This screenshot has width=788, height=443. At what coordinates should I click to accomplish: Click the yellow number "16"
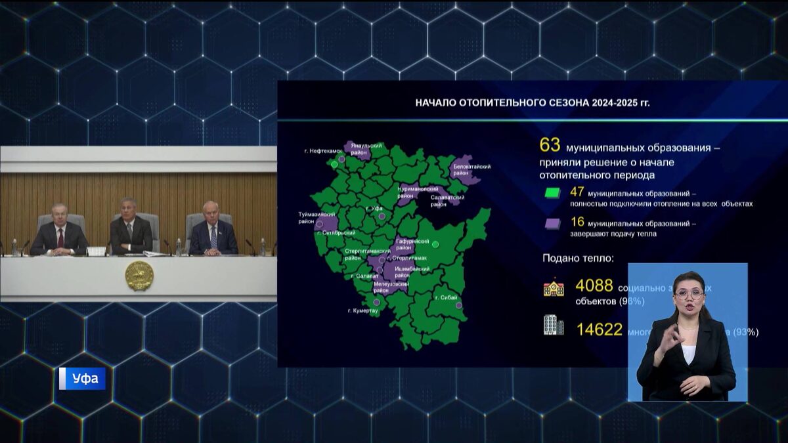(x=577, y=223)
